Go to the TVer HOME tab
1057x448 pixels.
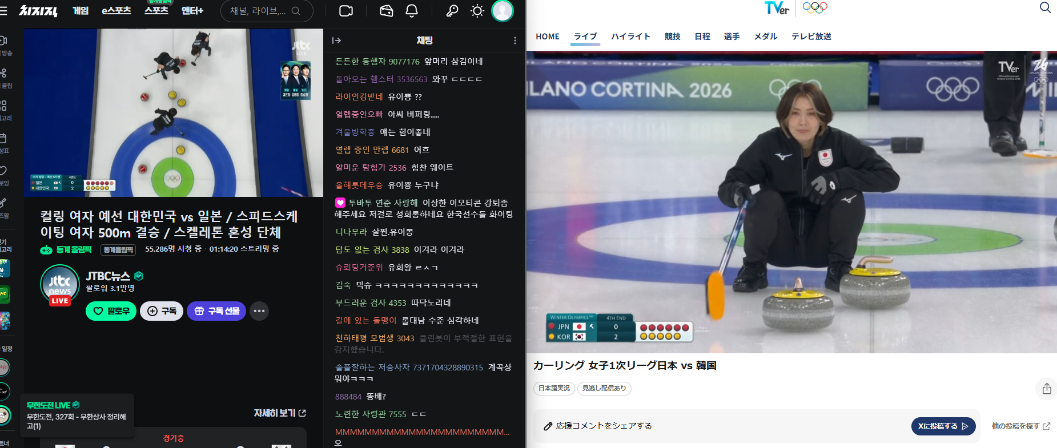coord(548,37)
